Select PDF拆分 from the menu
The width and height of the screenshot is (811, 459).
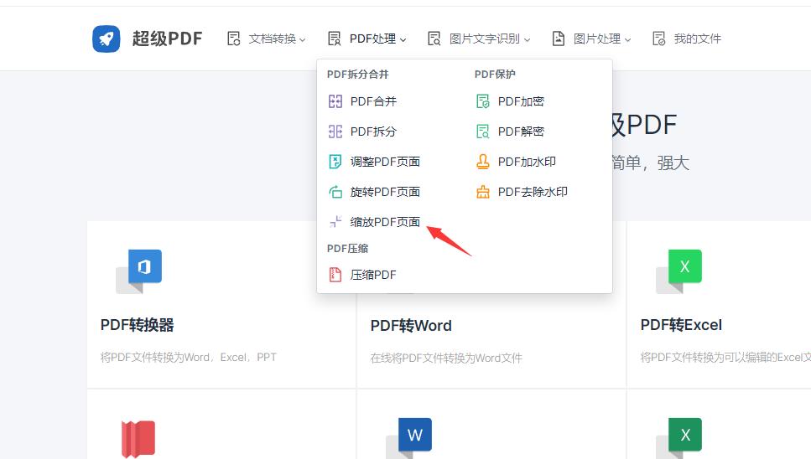(373, 132)
